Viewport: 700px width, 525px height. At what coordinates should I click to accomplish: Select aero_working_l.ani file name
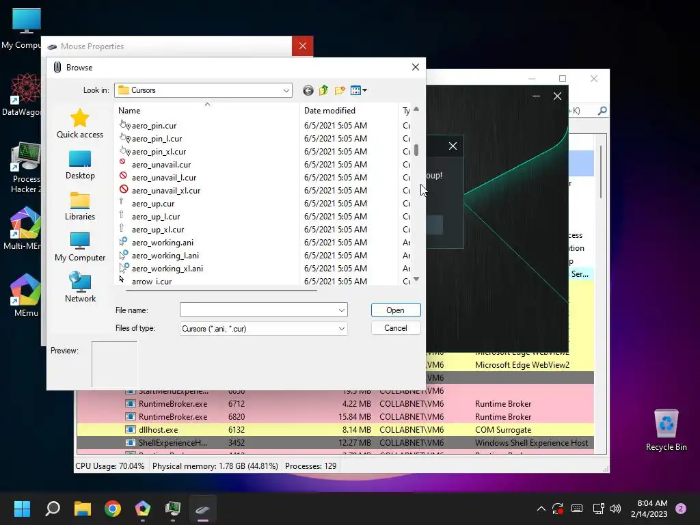pyautogui.click(x=165, y=256)
